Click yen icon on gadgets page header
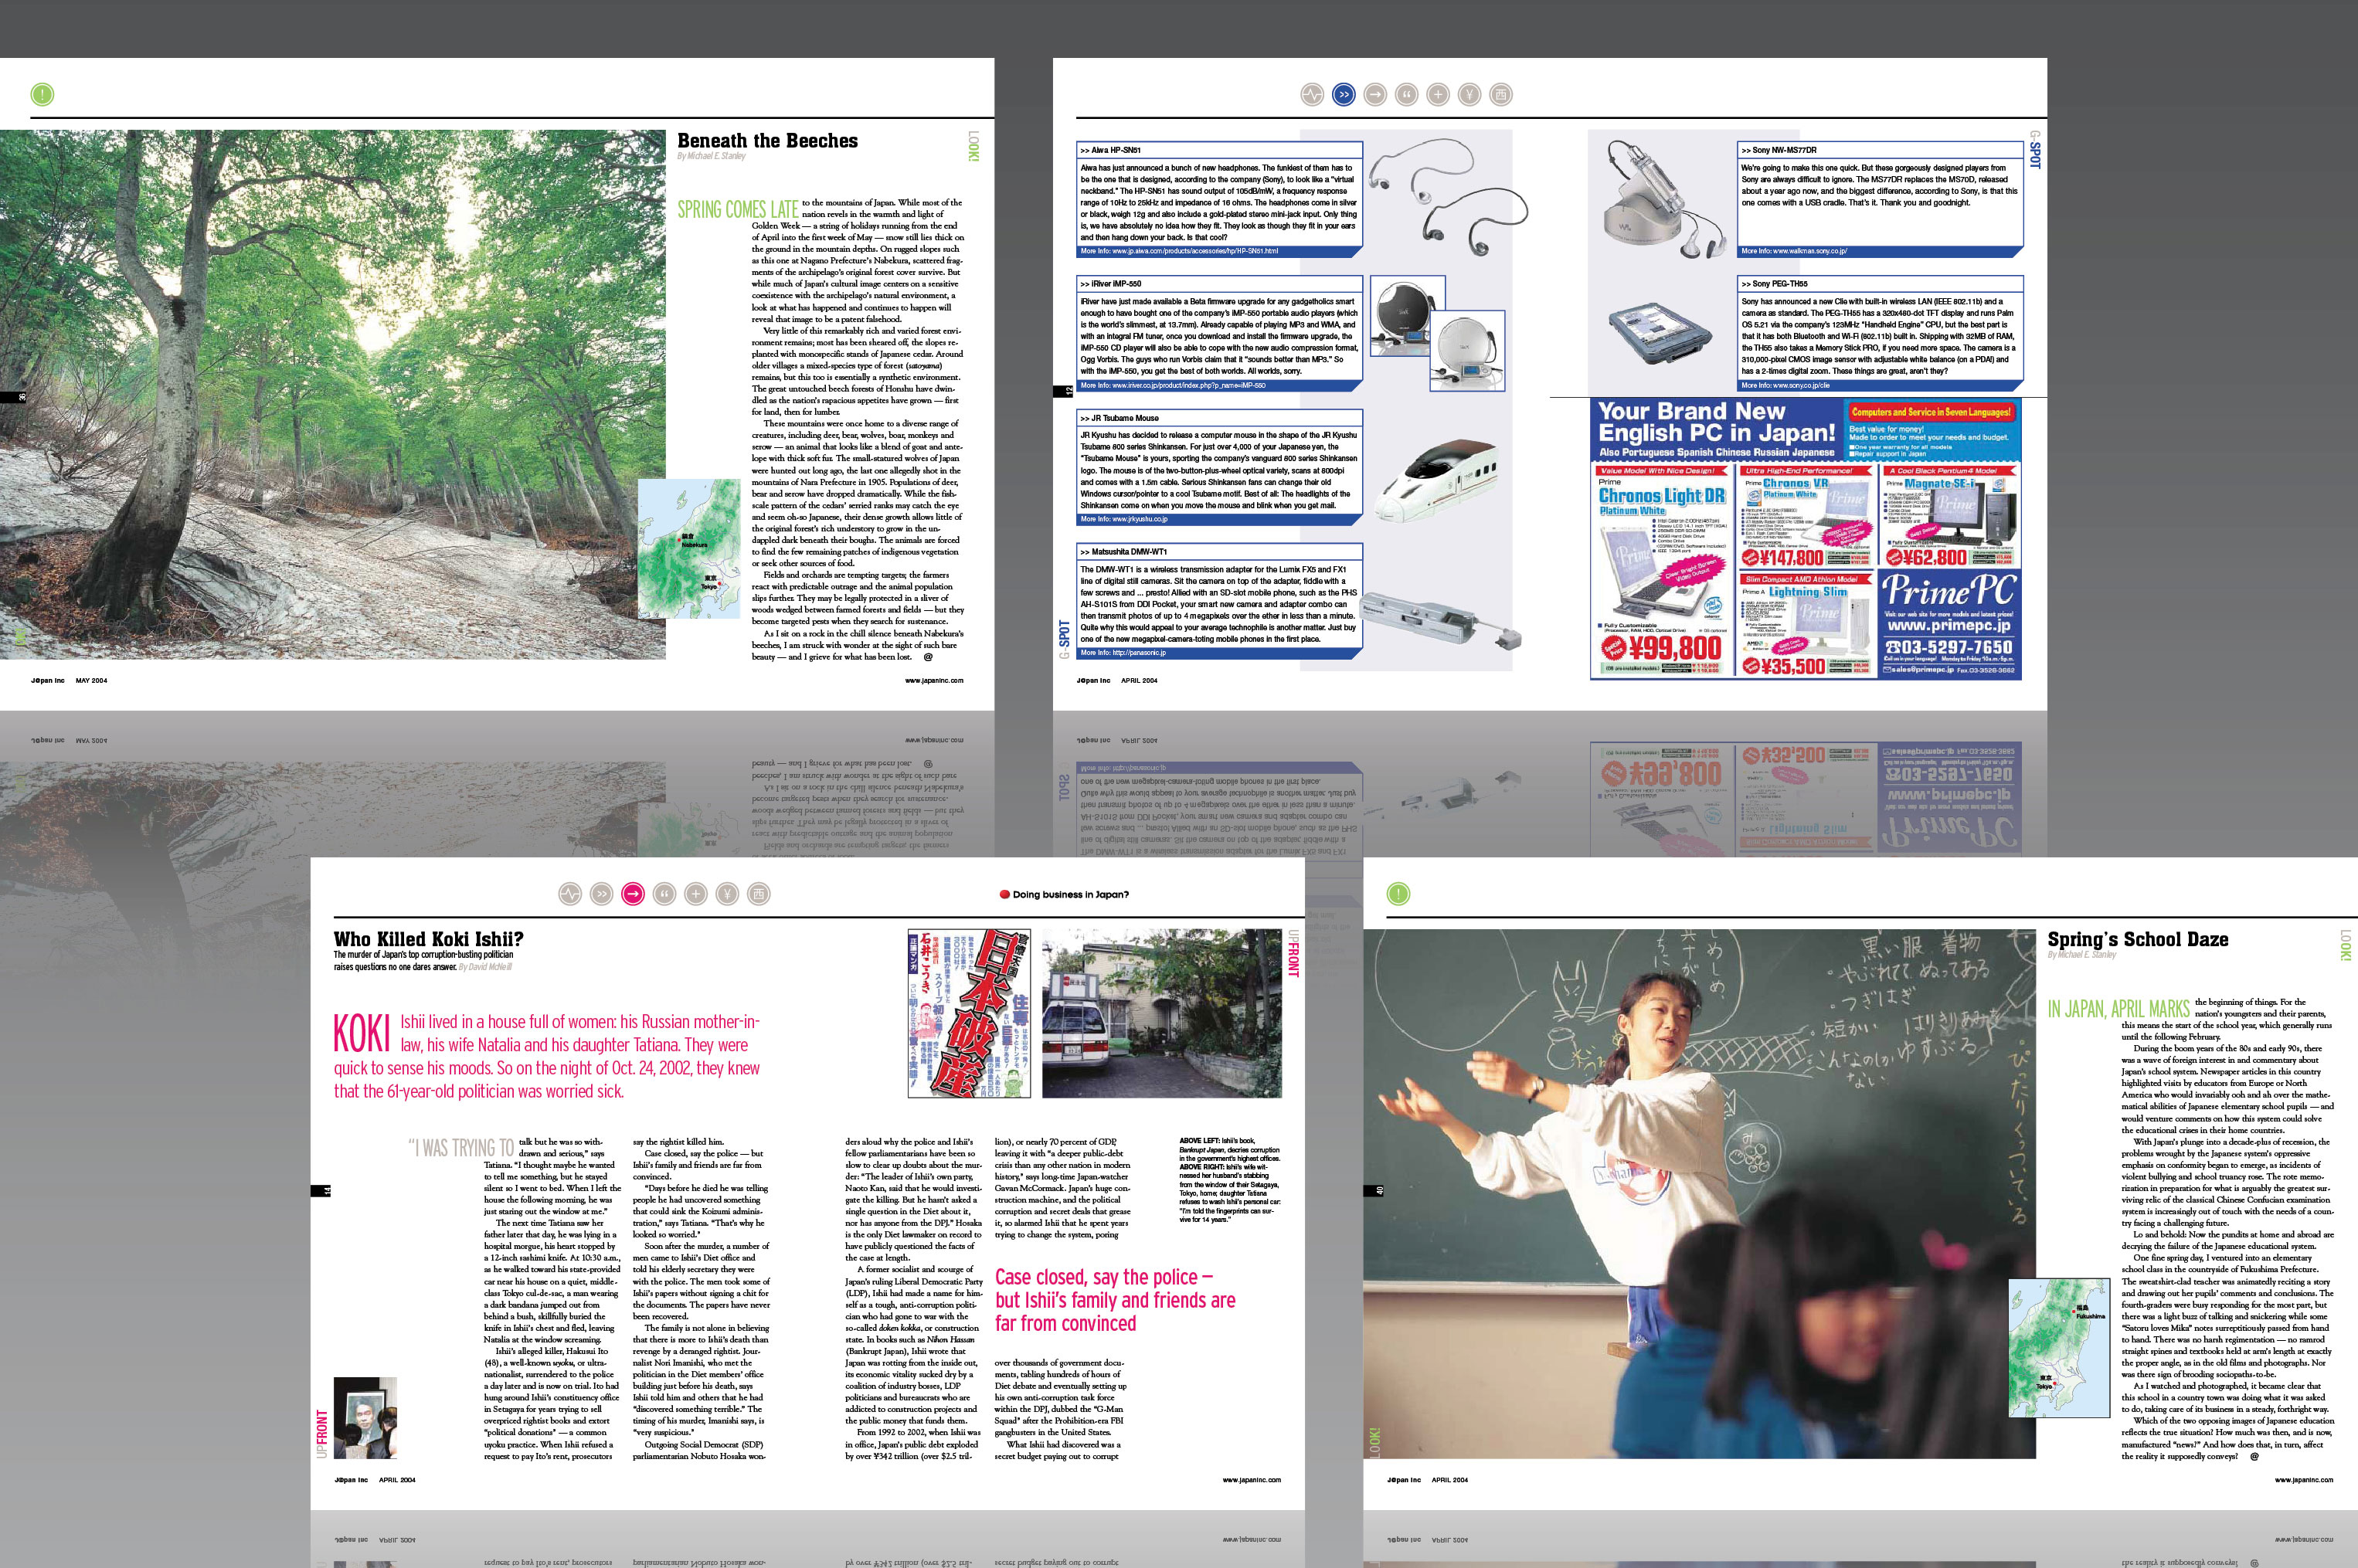The height and width of the screenshot is (1568, 2358). pyautogui.click(x=1469, y=95)
